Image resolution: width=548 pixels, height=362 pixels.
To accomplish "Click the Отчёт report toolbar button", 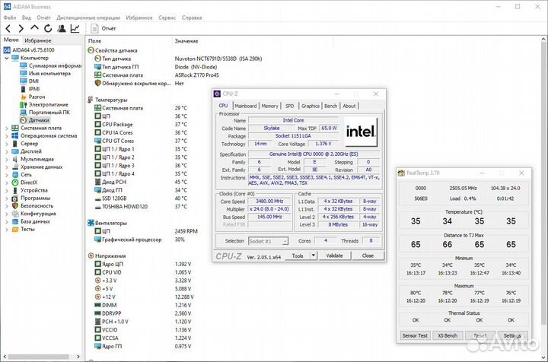I will [x=103, y=29].
